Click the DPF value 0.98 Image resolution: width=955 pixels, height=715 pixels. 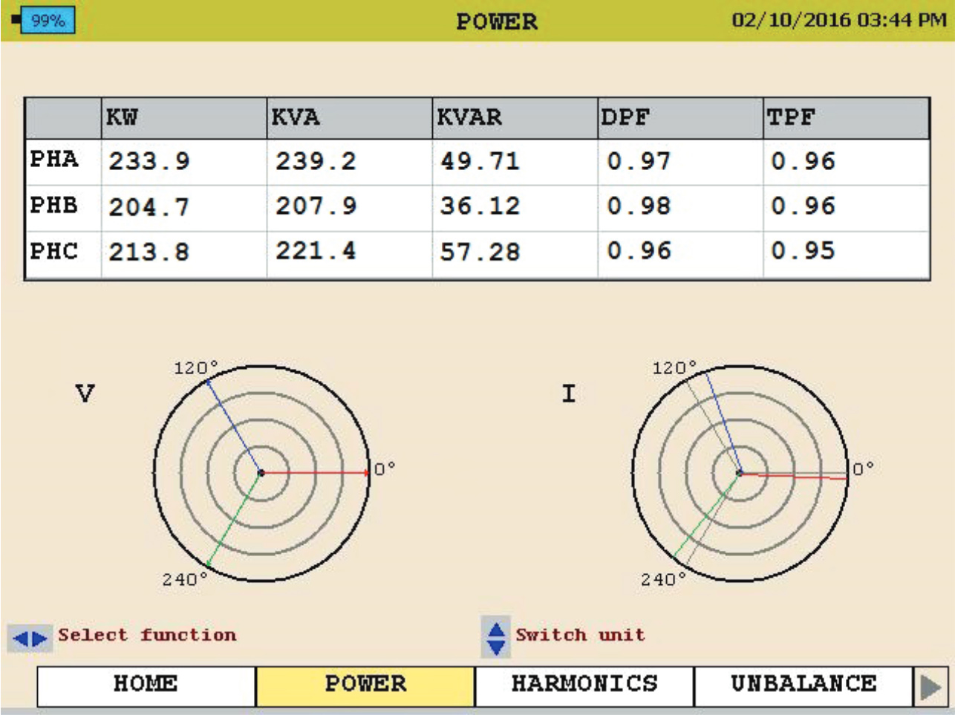coord(639,206)
